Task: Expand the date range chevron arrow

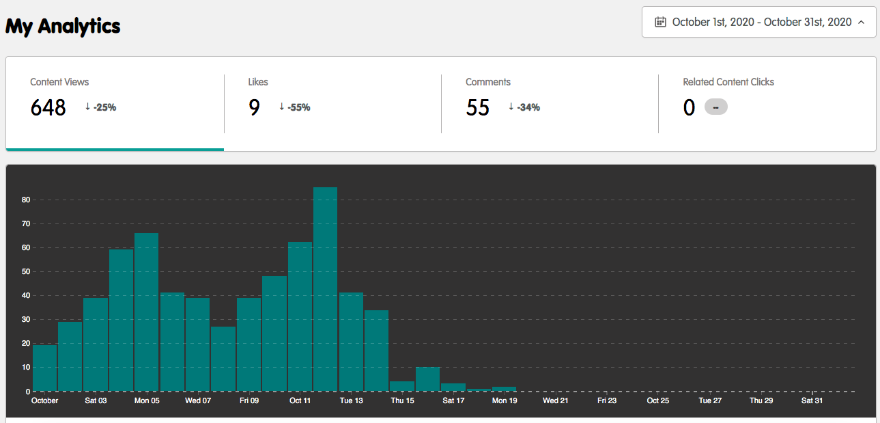Action: [861, 22]
